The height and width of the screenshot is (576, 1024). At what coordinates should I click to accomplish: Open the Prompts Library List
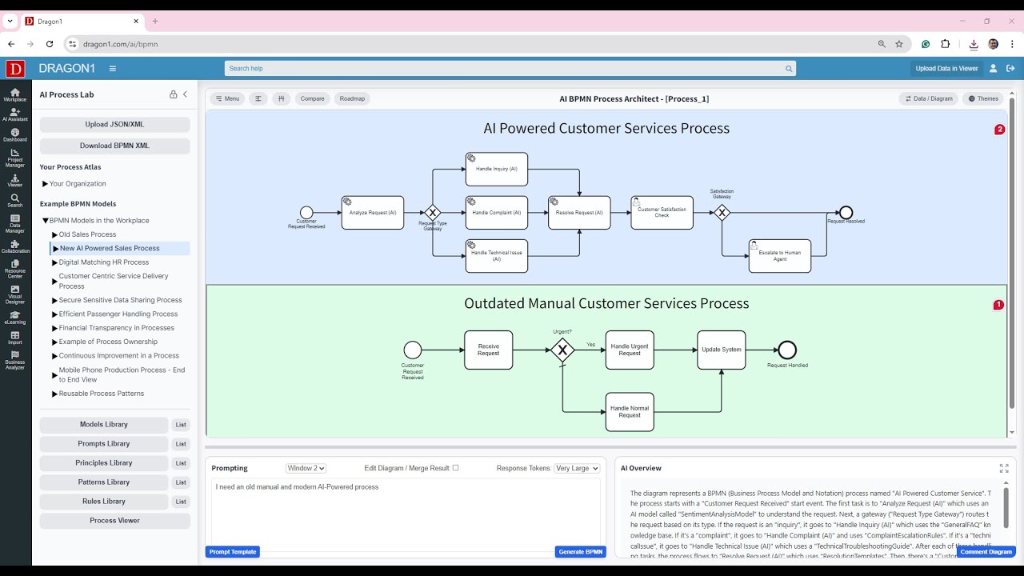click(181, 443)
